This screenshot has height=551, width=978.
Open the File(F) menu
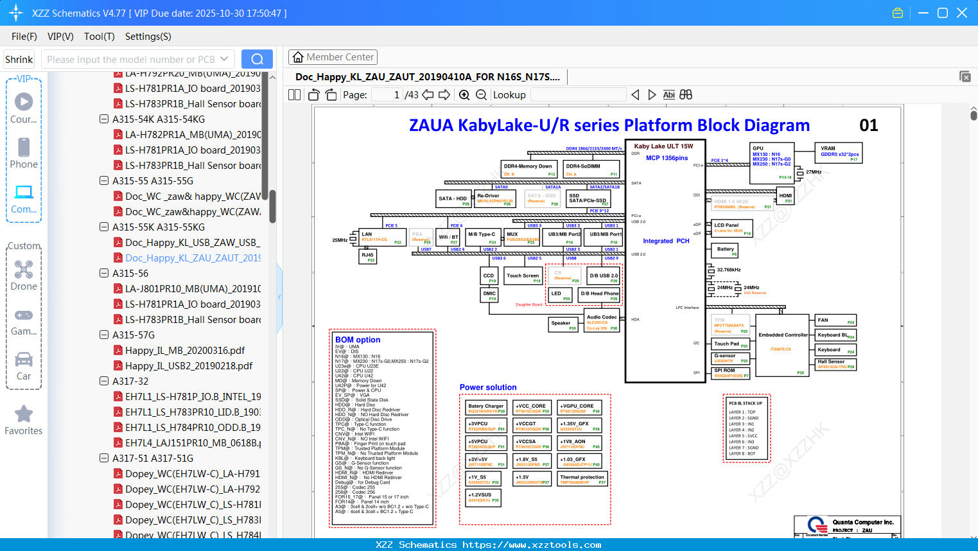pos(24,37)
